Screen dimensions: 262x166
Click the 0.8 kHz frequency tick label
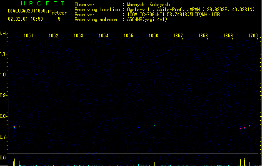point(3,116)
